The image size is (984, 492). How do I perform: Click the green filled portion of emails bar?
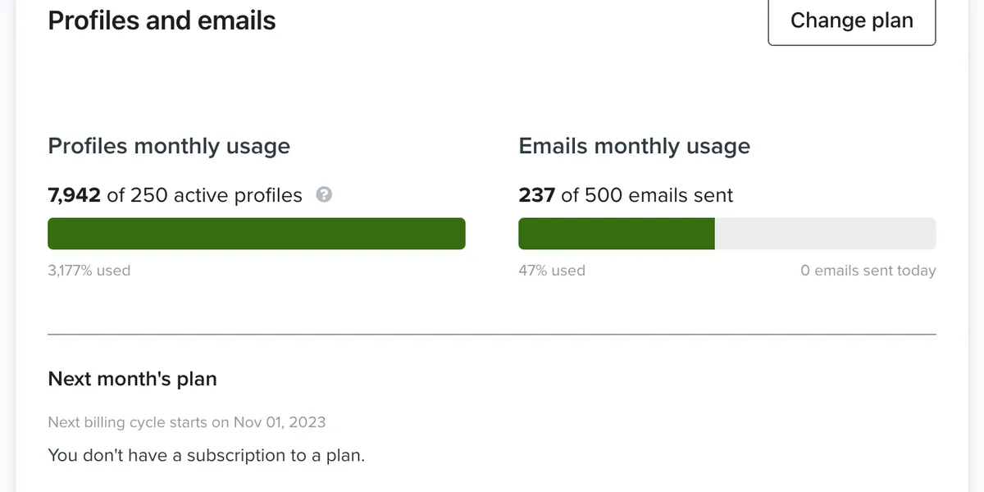pyautogui.click(x=617, y=234)
